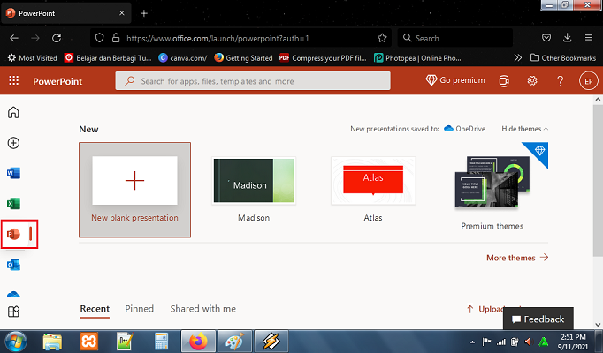Choose the Madison theme thumbnail

254,181
